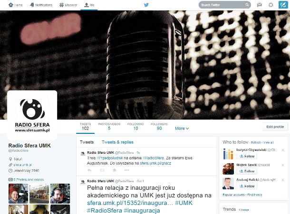The image size is (290, 214).
Task: Open more options on Przedpołudnik tweet
Action: coord(126,170)
